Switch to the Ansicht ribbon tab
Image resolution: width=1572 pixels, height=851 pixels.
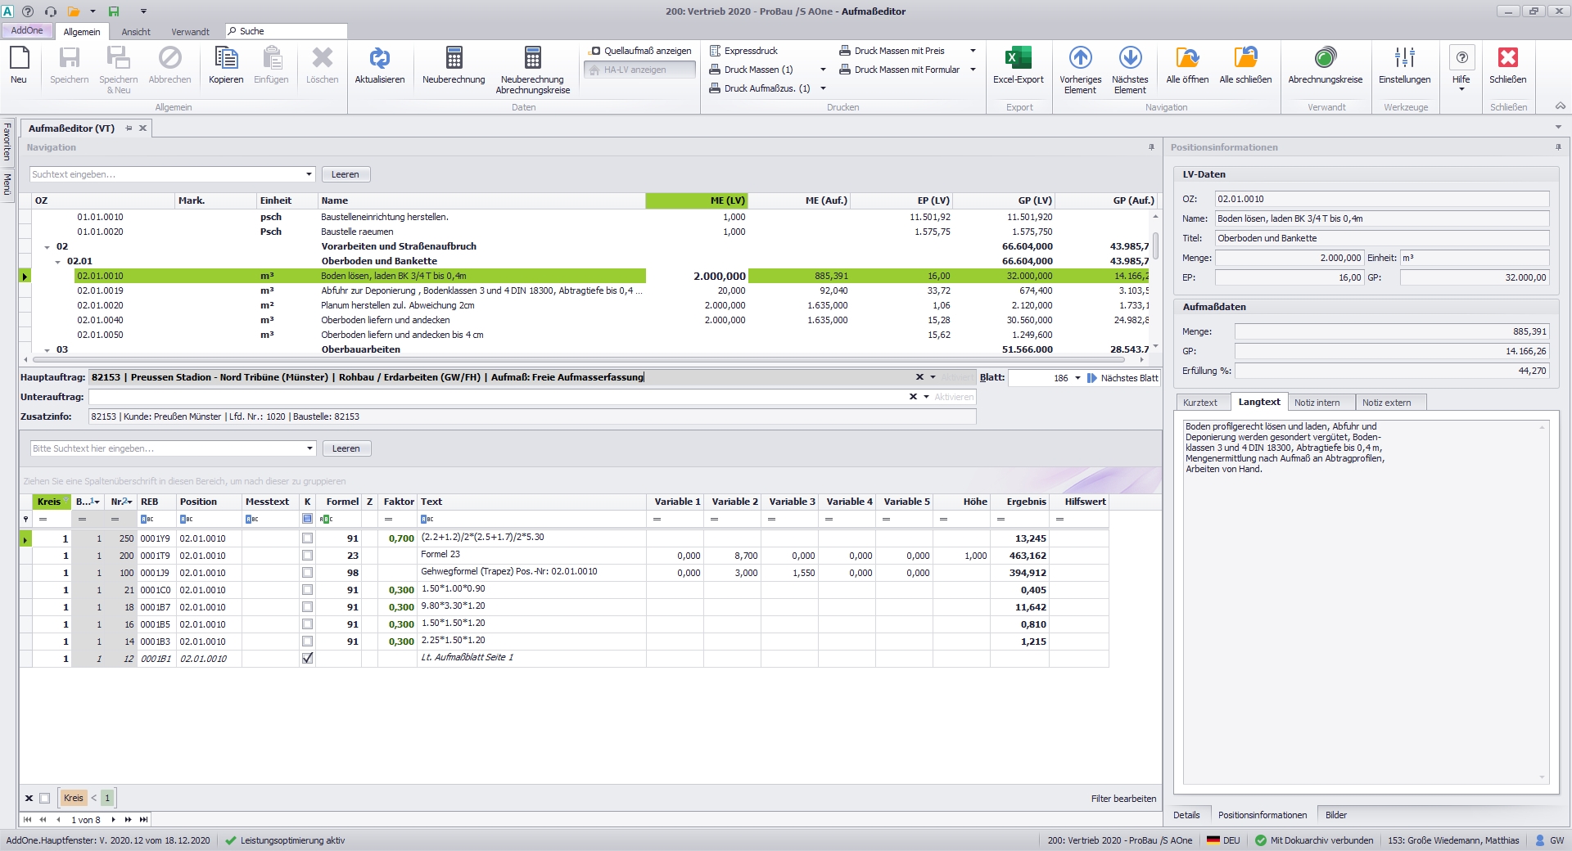click(x=136, y=32)
